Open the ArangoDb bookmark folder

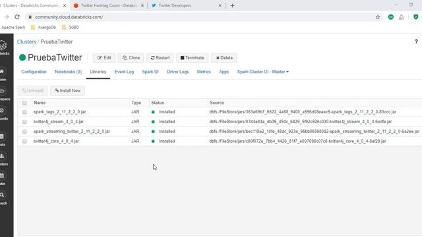click(44, 28)
